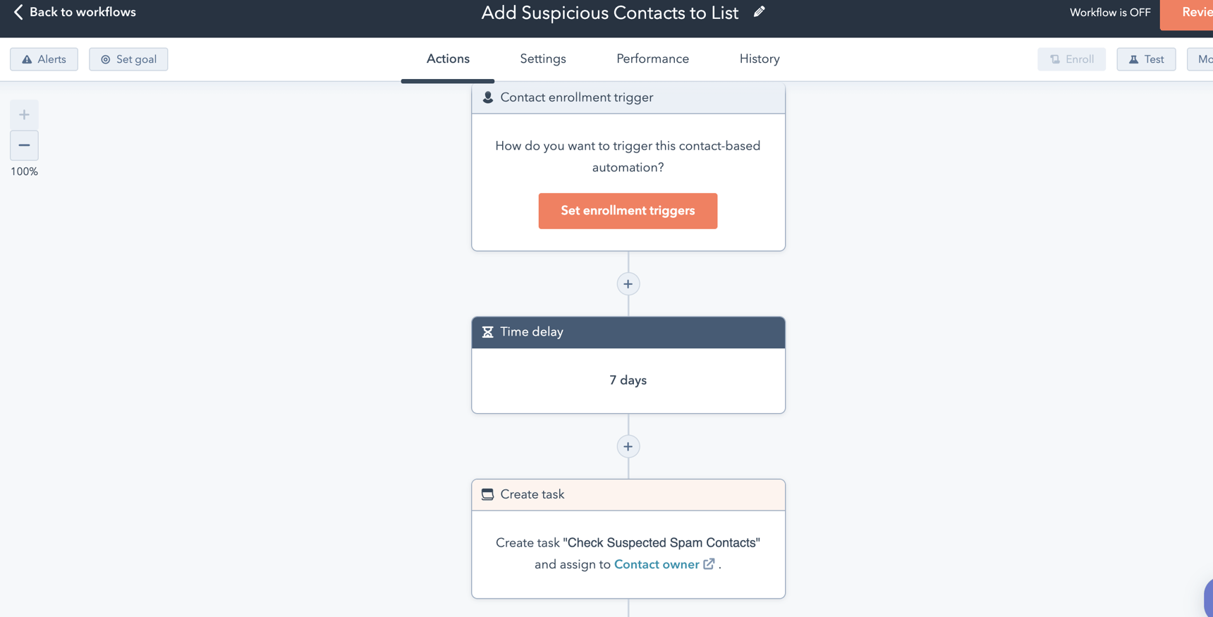Click the contact icon on the enrollment trigger header

488,97
